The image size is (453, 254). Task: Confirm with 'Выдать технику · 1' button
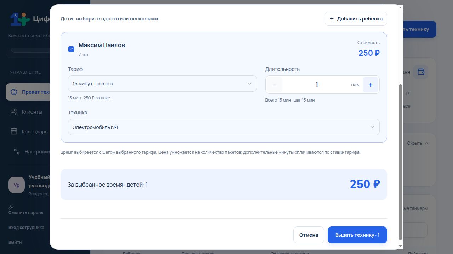point(357,235)
